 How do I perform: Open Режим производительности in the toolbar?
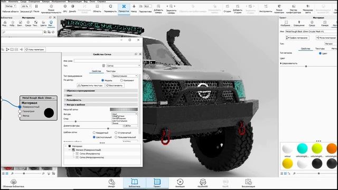[51, 9]
